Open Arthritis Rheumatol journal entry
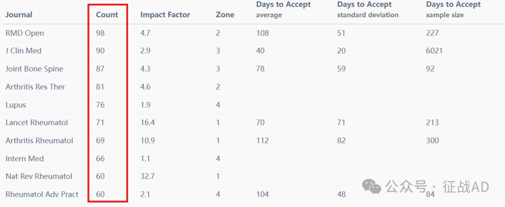This screenshot has height=207, width=505. 39,141
